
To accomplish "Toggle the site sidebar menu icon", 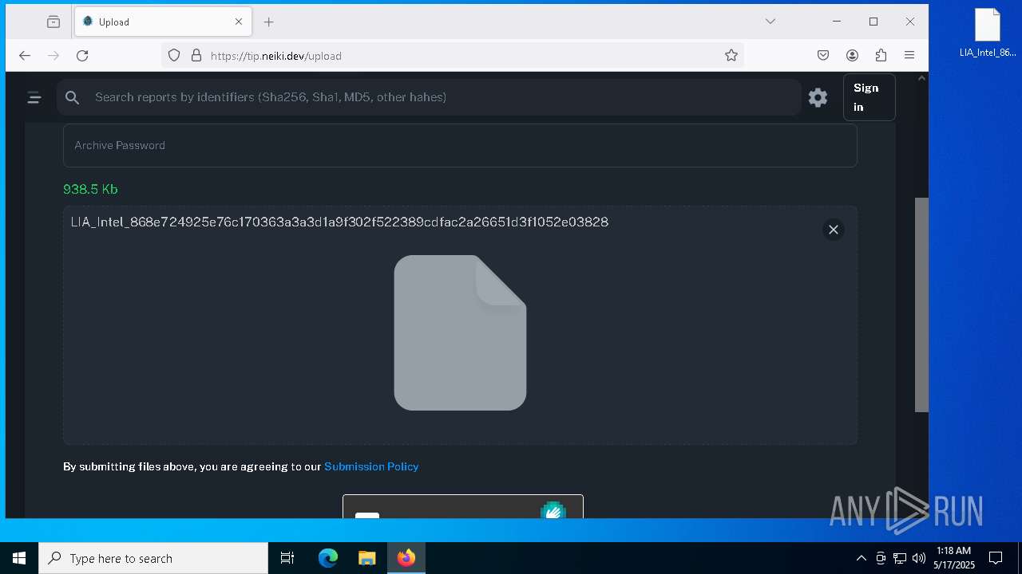I will (x=34, y=97).
